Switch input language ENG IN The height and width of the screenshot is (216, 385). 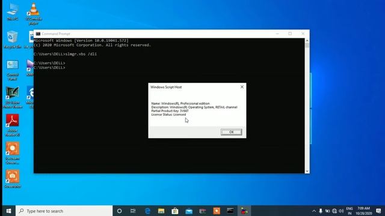coord(350,211)
